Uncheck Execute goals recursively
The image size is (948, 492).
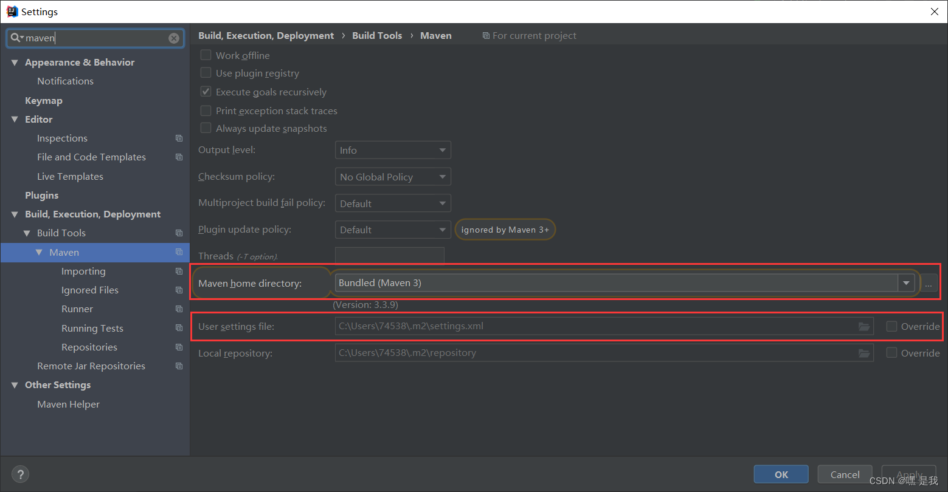(206, 92)
